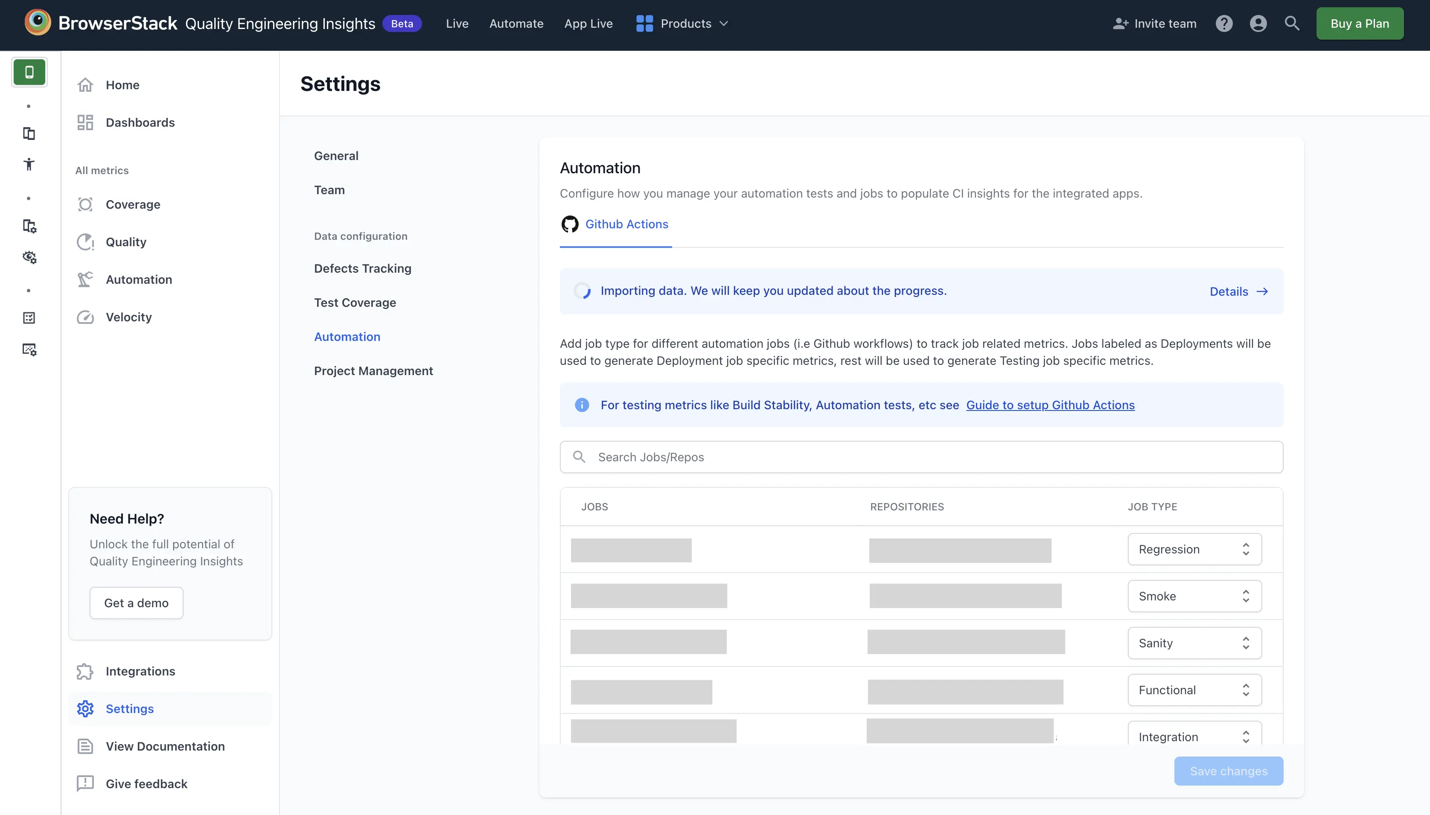The height and width of the screenshot is (815, 1430).
Task: Click the Automation robot-arm icon
Action: click(x=85, y=279)
